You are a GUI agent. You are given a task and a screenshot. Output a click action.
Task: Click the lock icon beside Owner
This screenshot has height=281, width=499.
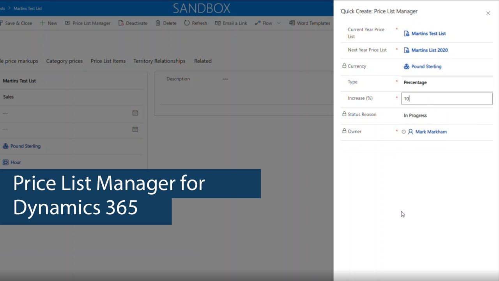point(344,131)
